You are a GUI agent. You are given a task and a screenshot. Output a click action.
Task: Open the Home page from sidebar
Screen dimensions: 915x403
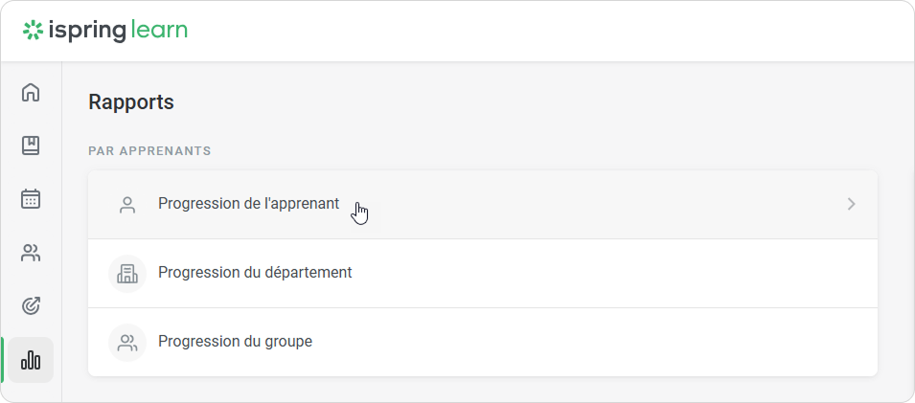[31, 93]
